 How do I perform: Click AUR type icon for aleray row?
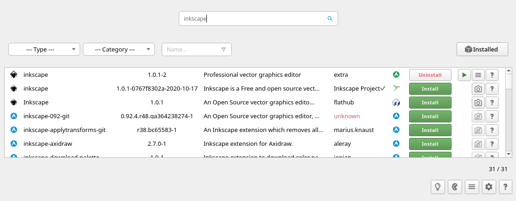[396, 144]
